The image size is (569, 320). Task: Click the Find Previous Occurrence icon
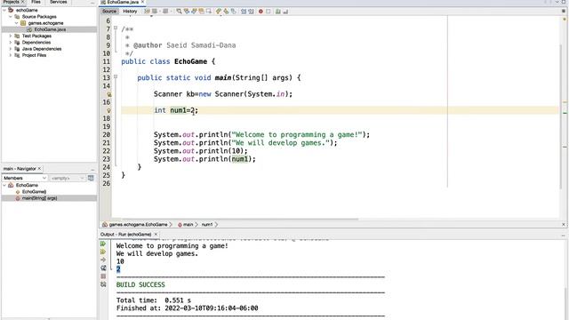pos(187,12)
